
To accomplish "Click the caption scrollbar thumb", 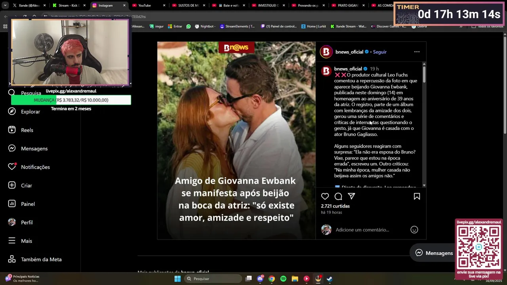I will pyautogui.click(x=424, y=74).
